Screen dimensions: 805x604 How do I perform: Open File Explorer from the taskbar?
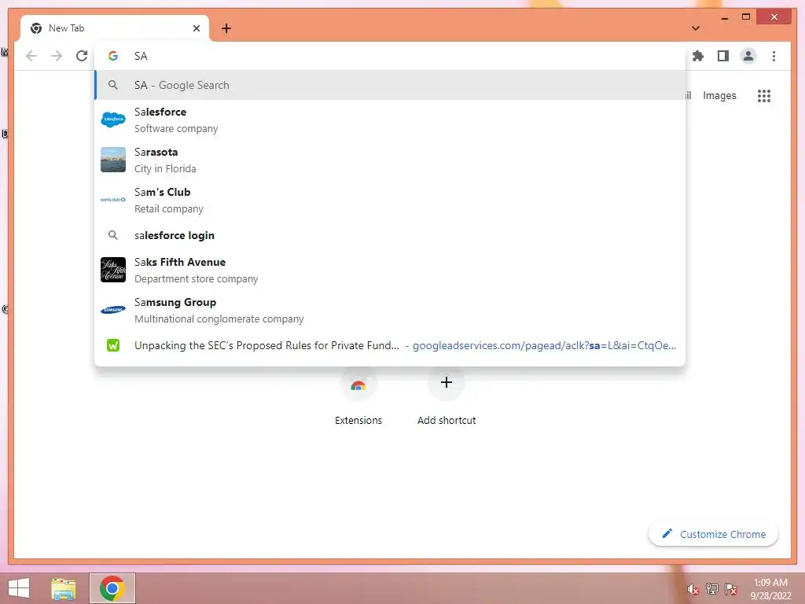[x=64, y=588]
